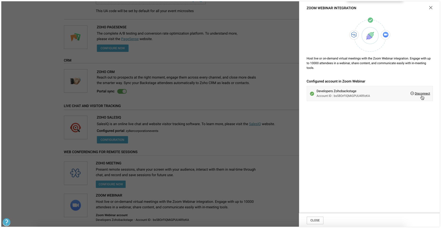Click the Zoho PageSense logo icon
Screen dimensions: 441x228
[x=75, y=37]
